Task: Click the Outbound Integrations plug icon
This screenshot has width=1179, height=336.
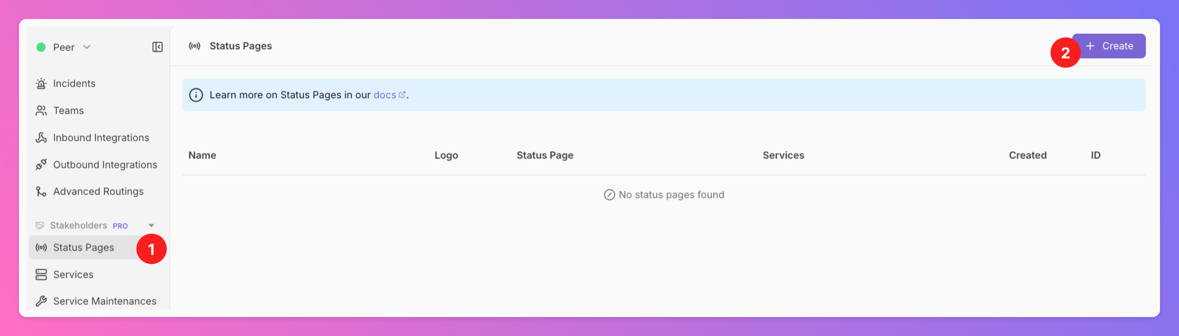Action: (x=41, y=165)
